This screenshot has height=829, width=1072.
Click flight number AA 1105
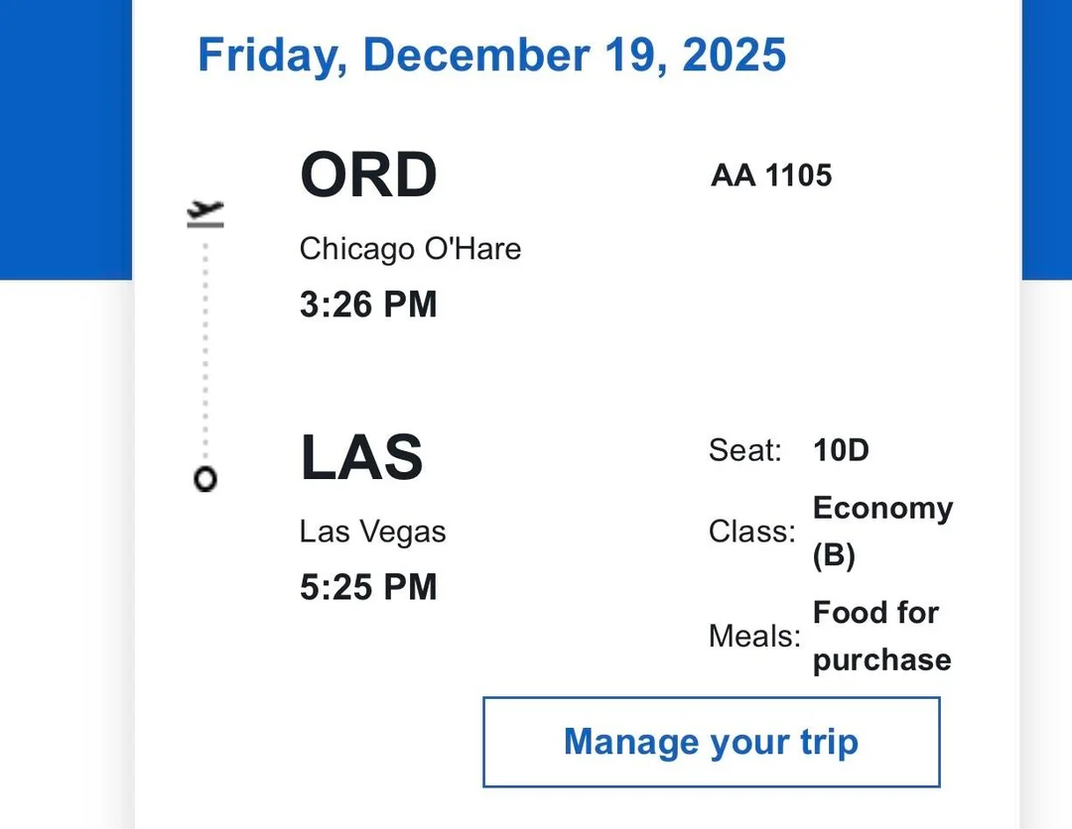pos(771,176)
